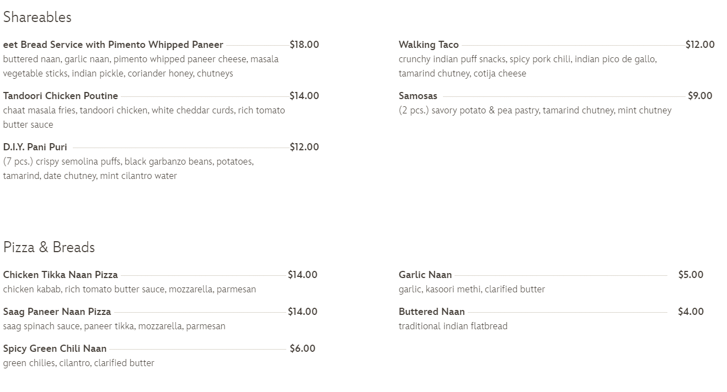This screenshot has width=727, height=392.
Task: Choose the Samosas menu item
Action: [x=418, y=96]
